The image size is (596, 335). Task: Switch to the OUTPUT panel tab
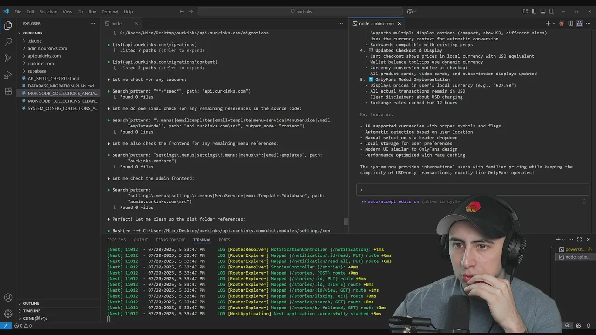[x=141, y=240]
